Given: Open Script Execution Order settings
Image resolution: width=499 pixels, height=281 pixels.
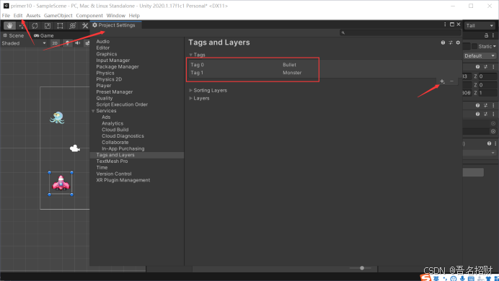Looking at the screenshot, I should pos(122,104).
